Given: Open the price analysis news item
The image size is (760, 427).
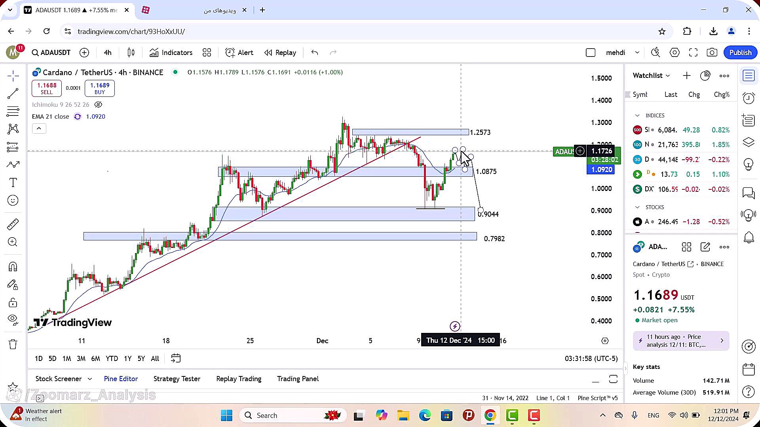Looking at the screenshot, I should click(681, 341).
